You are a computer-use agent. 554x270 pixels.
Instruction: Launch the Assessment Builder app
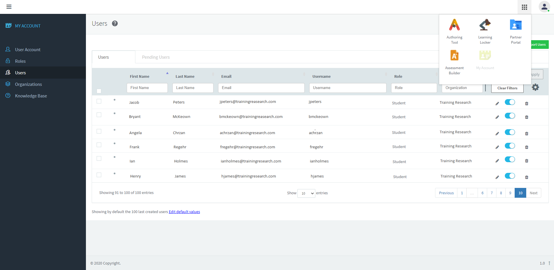click(454, 62)
